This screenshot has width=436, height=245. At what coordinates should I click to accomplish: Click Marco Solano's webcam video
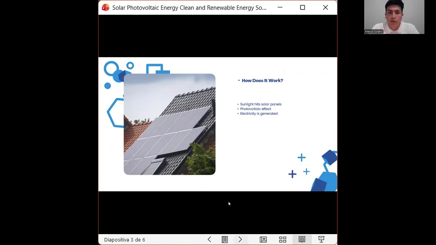(x=394, y=17)
